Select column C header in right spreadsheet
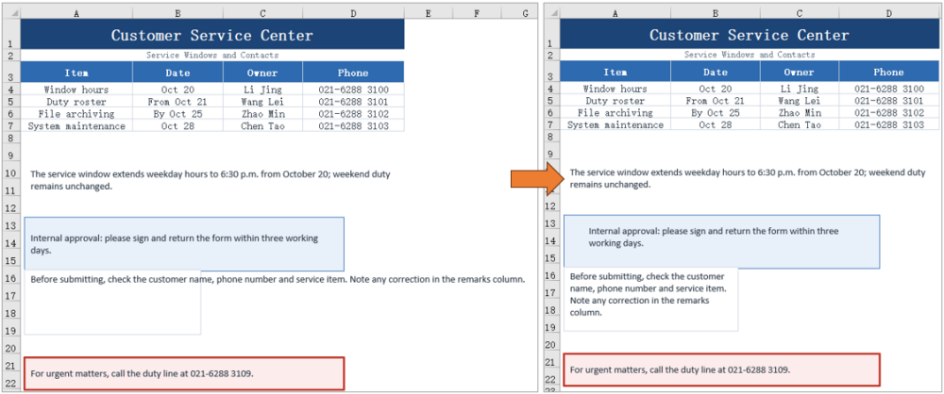 [800, 13]
